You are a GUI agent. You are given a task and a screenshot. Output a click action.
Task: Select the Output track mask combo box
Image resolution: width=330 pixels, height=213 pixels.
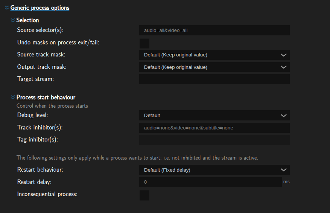pyautogui.click(x=214, y=67)
